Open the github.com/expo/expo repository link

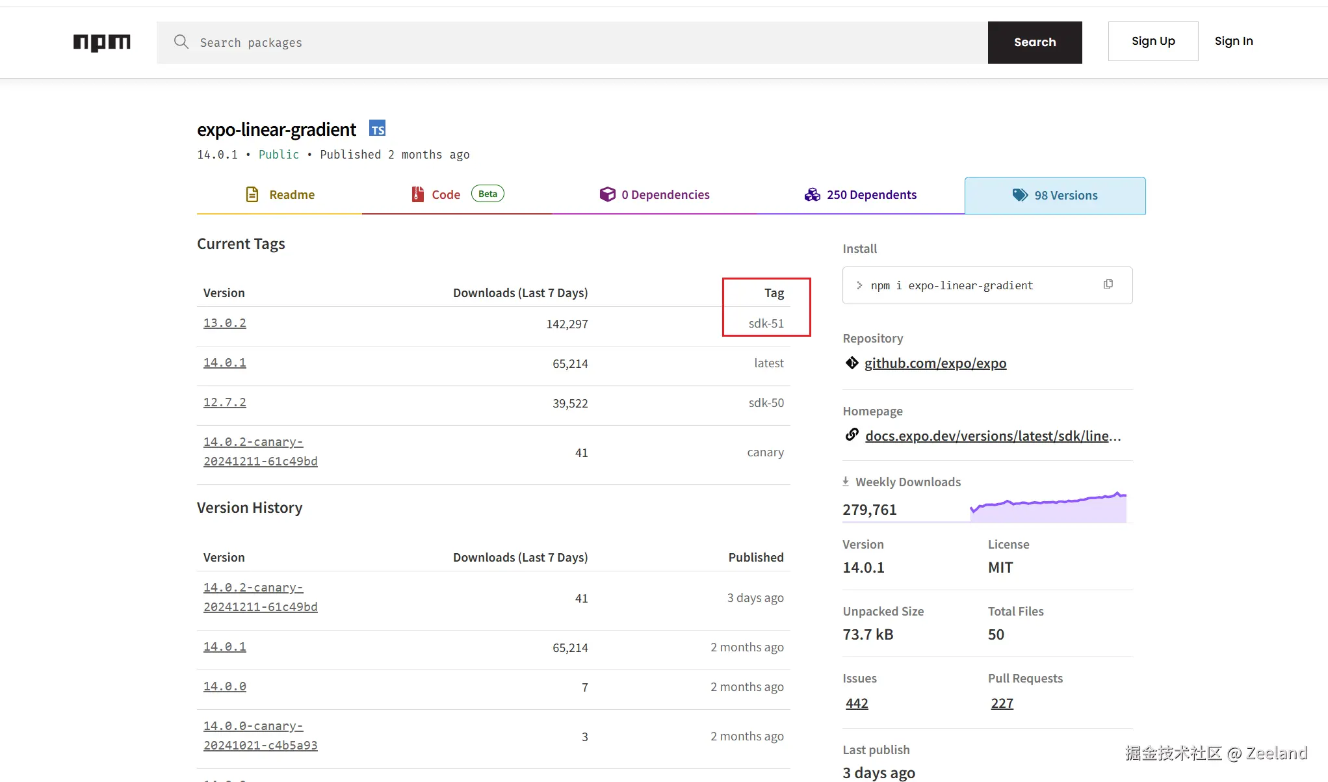[x=935, y=363]
